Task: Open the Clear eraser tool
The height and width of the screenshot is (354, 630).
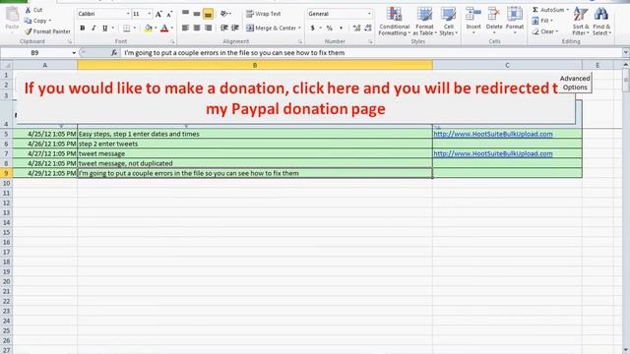Action: point(535,31)
